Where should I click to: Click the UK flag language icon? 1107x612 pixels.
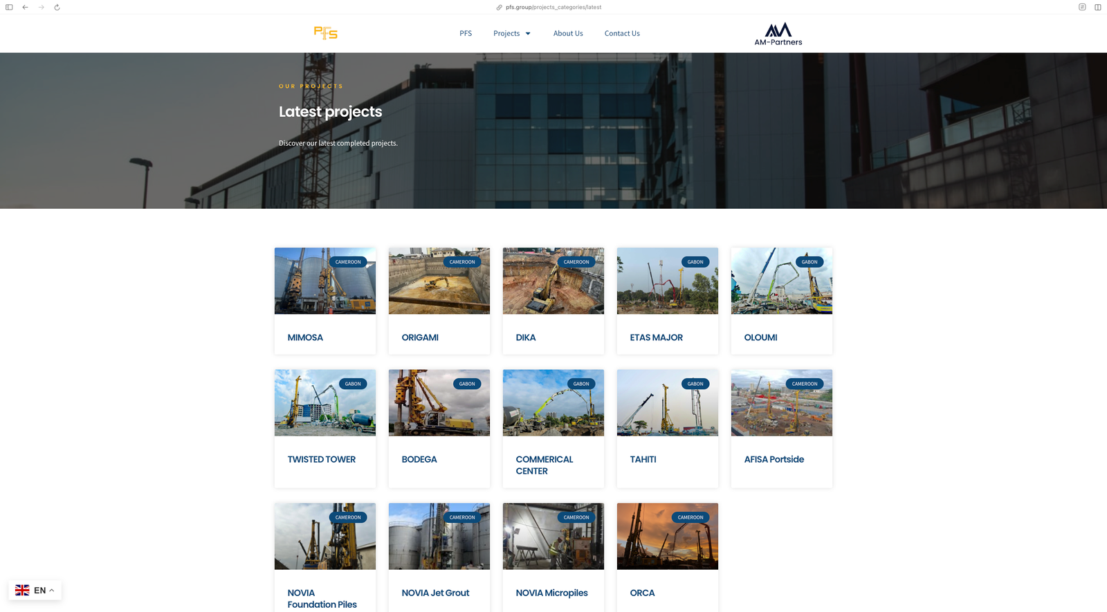point(22,591)
